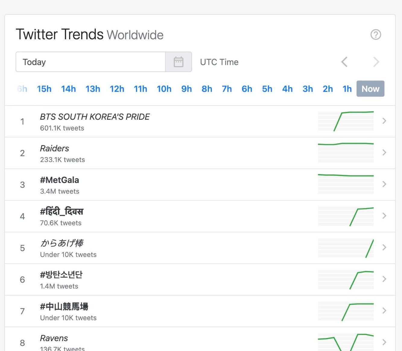Select the 1h time tab
402x351 pixels.
347,89
